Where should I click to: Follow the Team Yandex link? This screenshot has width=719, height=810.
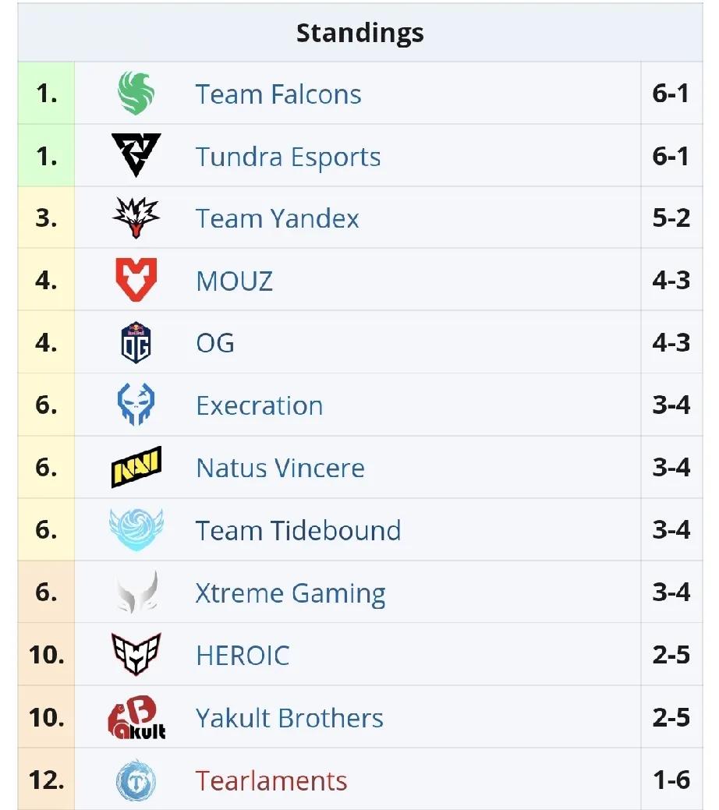[277, 219]
